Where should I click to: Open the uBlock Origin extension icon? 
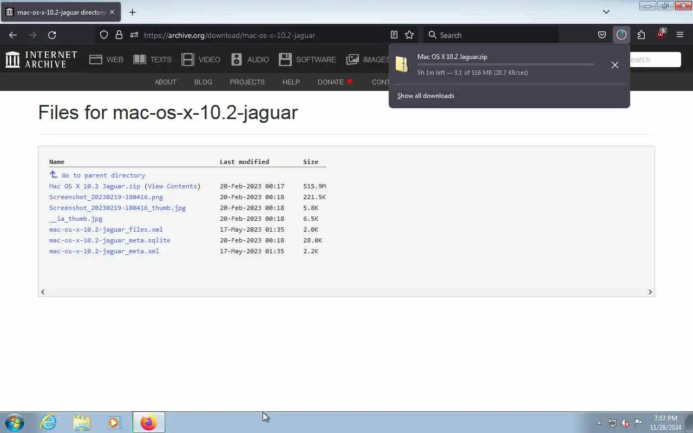point(661,34)
